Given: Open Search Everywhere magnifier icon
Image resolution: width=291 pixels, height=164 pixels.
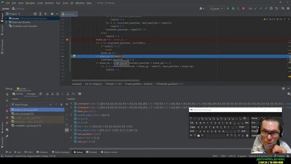Looking at the screenshot, I should (x=283, y=9).
